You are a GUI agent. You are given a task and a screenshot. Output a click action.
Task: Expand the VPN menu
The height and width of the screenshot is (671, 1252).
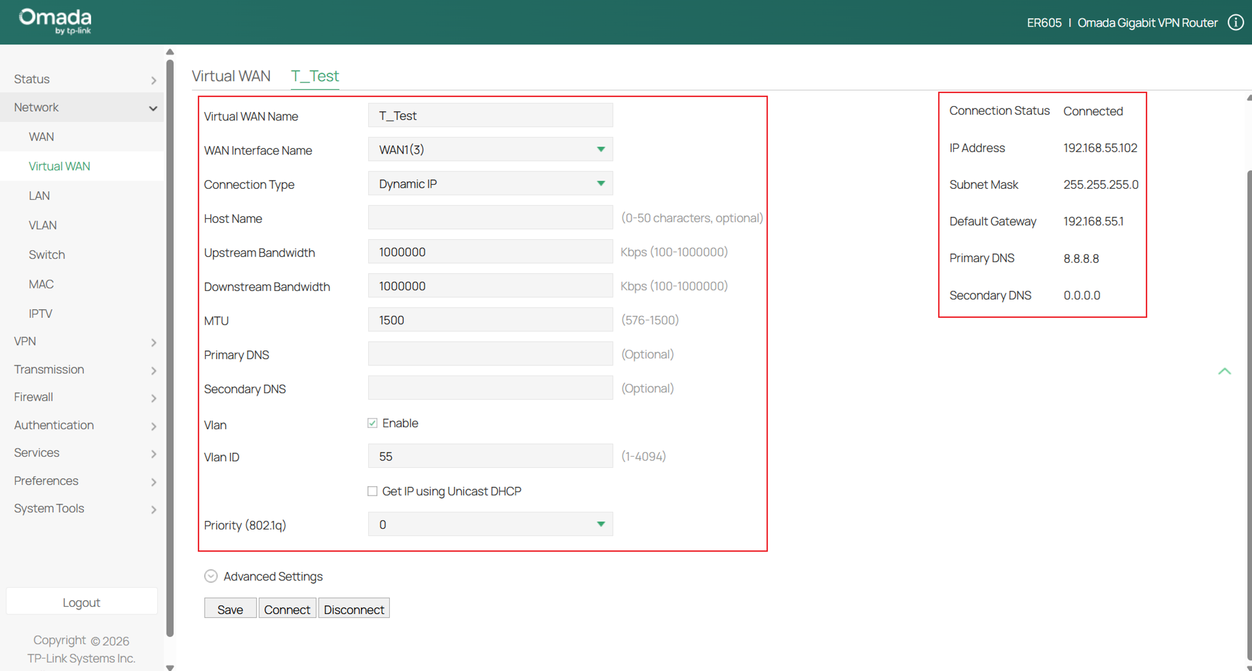pos(82,341)
